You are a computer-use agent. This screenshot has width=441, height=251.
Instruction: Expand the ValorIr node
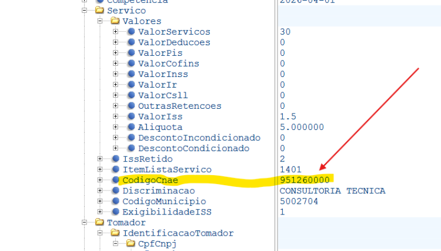pyautogui.click(x=115, y=85)
